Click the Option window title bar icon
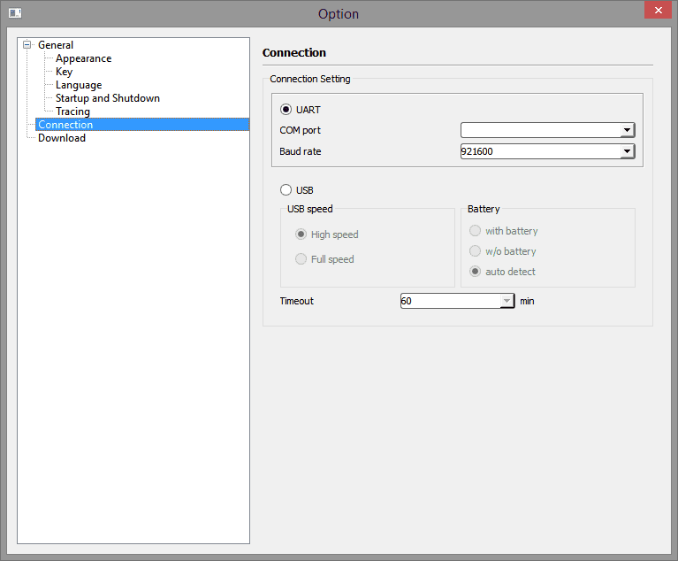Image resolution: width=678 pixels, height=561 pixels. point(15,13)
